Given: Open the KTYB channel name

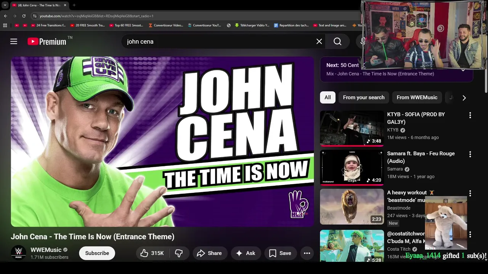Looking at the screenshot, I should coord(393,130).
